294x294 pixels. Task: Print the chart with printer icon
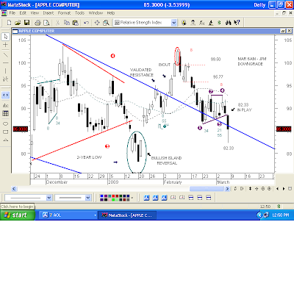(37, 23)
